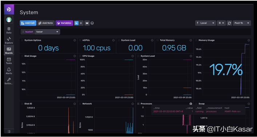The height and width of the screenshot is (137, 257).
Task: Open Tasks from the sidebar
Action: click(x=9, y=61)
